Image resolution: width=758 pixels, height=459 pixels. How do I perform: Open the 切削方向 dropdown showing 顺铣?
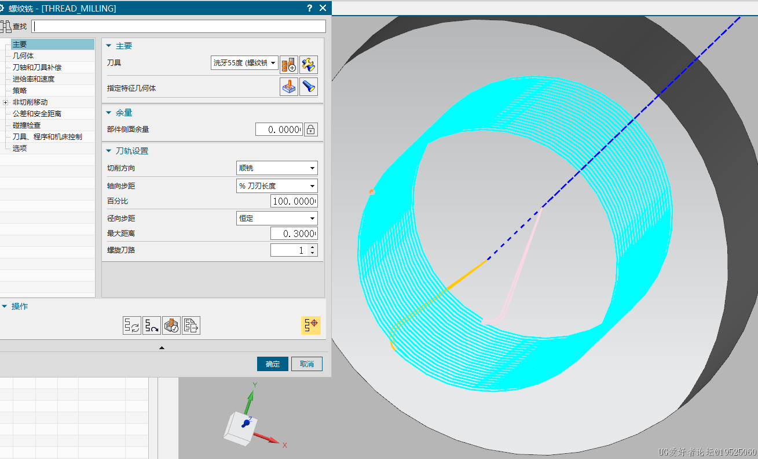click(x=277, y=168)
